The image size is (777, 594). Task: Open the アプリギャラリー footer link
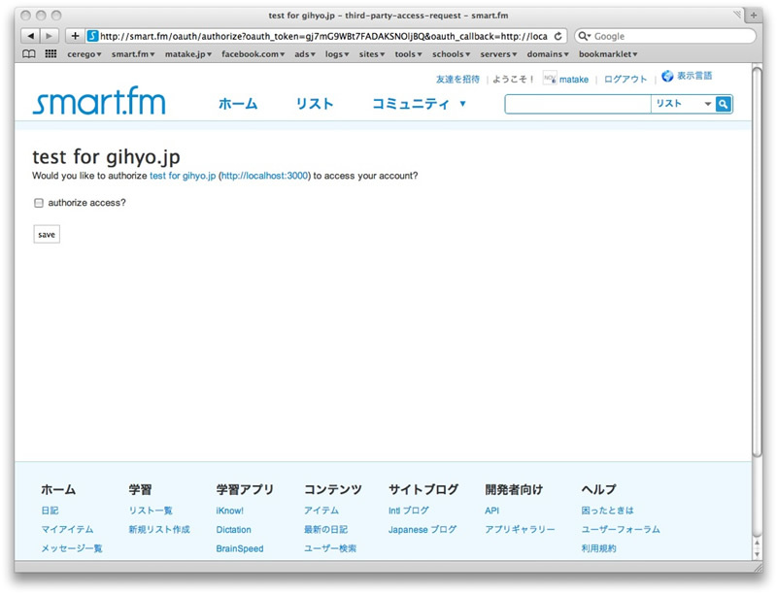point(520,530)
